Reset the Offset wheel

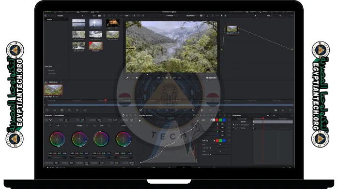(x=131, y=125)
